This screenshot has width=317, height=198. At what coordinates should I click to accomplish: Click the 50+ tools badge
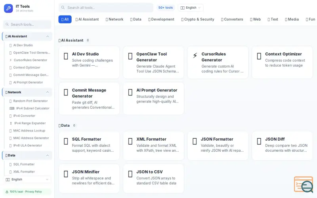click(x=166, y=8)
